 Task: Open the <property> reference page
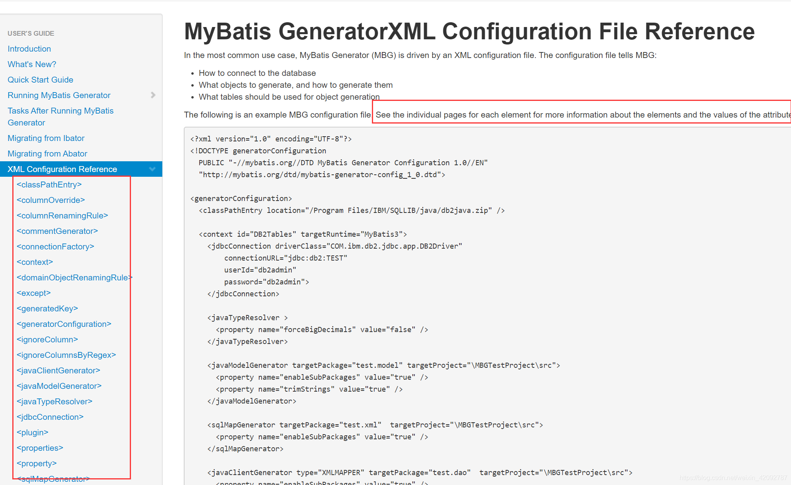click(37, 464)
